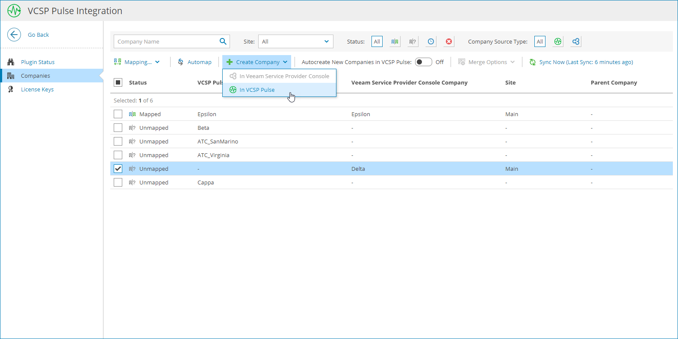The image size is (678, 339).
Task: Filter source type by VCSP Pulse icon
Action: pos(558,41)
